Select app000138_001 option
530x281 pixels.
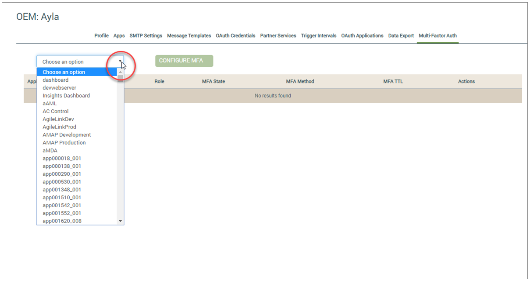click(x=77, y=166)
